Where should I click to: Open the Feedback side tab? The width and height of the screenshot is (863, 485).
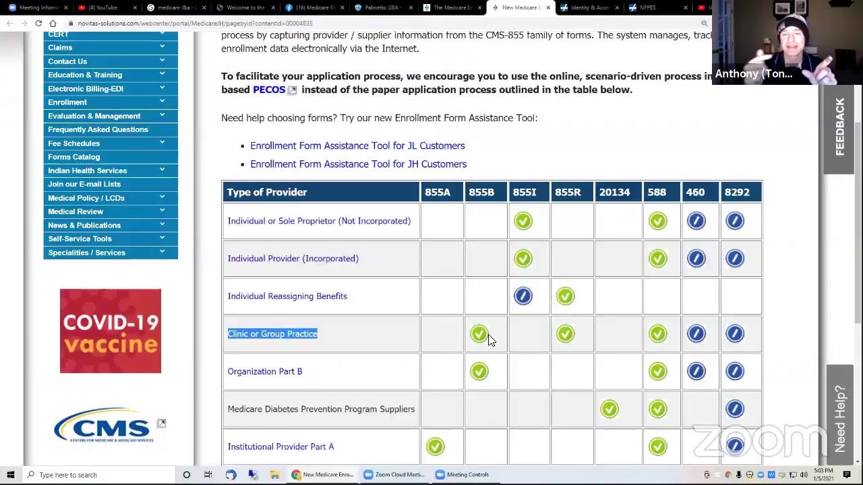coord(839,127)
